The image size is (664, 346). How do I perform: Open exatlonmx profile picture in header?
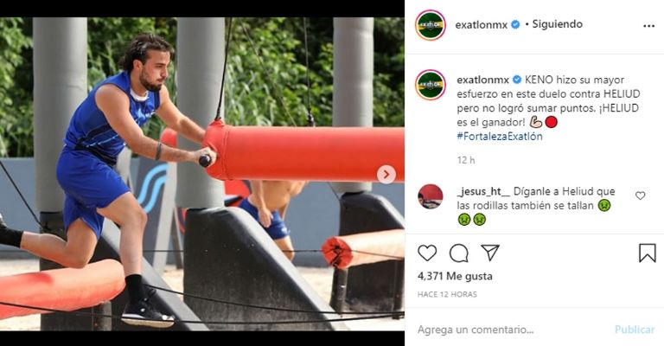(x=431, y=25)
